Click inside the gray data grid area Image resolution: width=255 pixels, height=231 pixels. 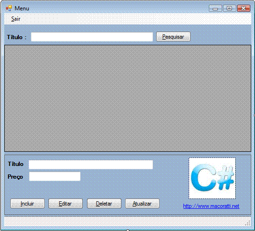(127, 98)
